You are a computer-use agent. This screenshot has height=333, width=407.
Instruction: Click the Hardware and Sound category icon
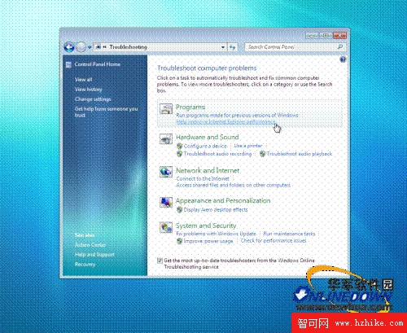[x=166, y=139]
